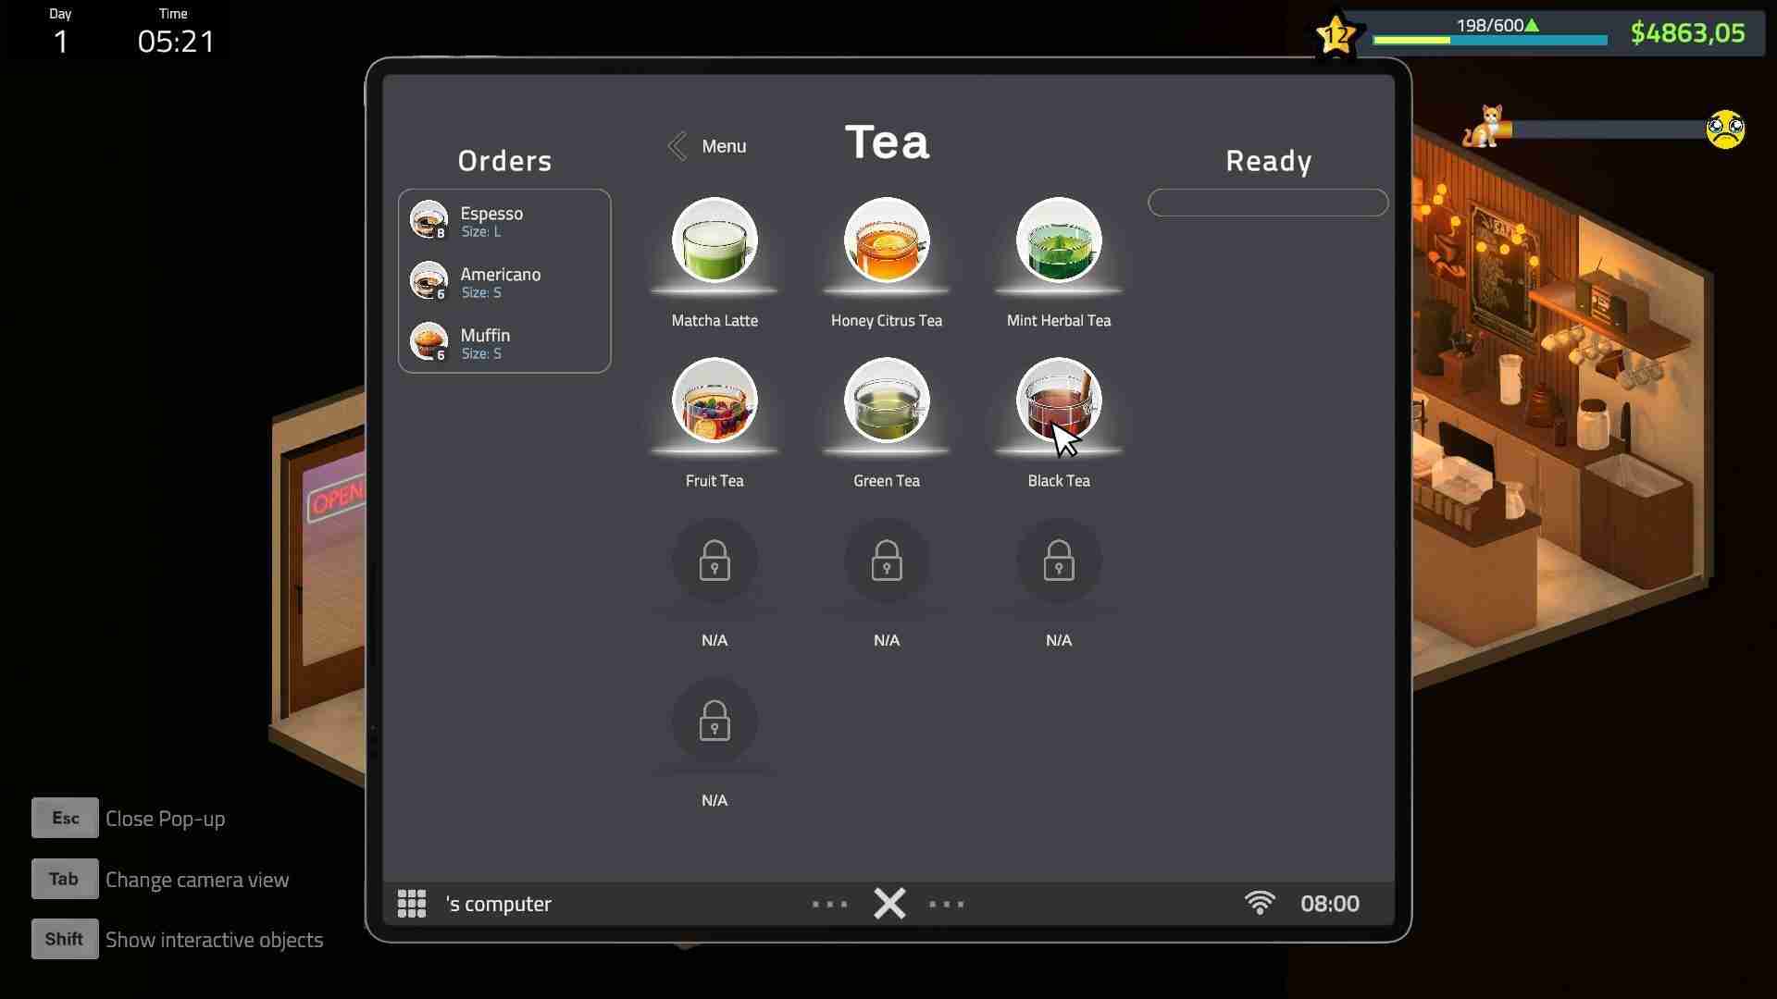The height and width of the screenshot is (999, 1777).
Task: Click the second locked N/A slot
Action: pos(888,563)
